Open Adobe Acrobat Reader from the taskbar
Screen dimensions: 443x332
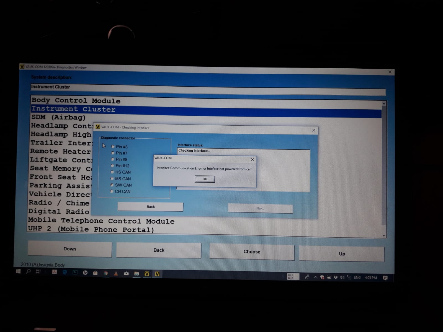coord(55,273)
